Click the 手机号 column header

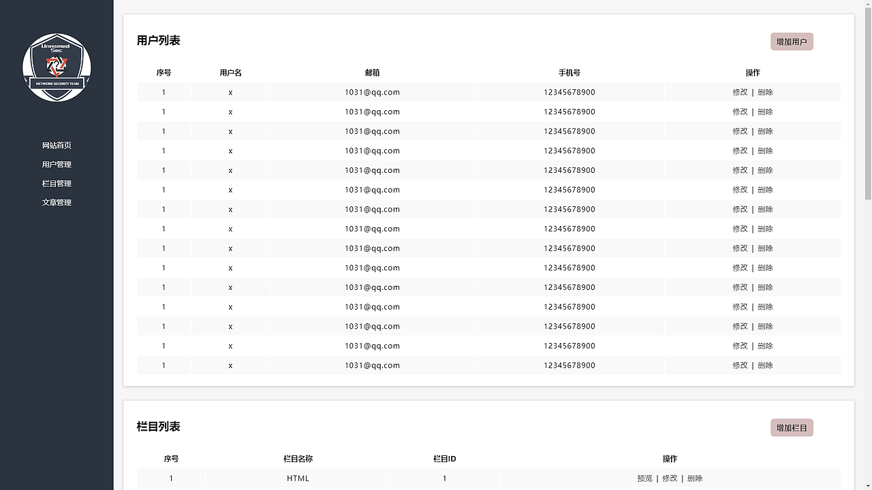570,73
